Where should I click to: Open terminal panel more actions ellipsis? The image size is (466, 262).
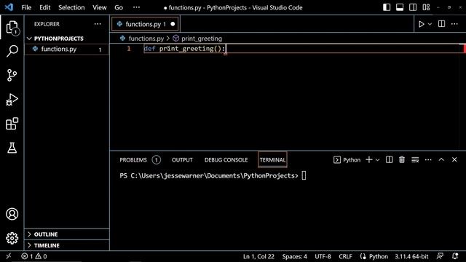click(x=428, y=159)
